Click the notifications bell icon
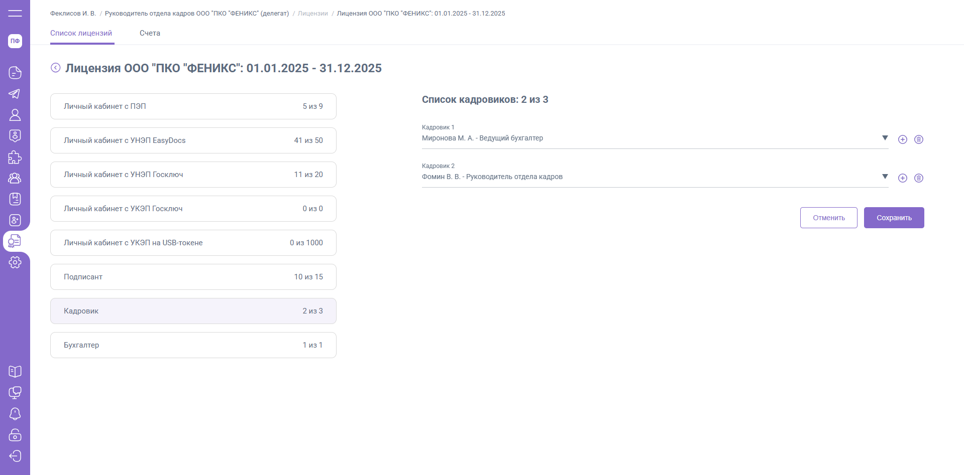964x475 pixels. click(x=15, y=414)
